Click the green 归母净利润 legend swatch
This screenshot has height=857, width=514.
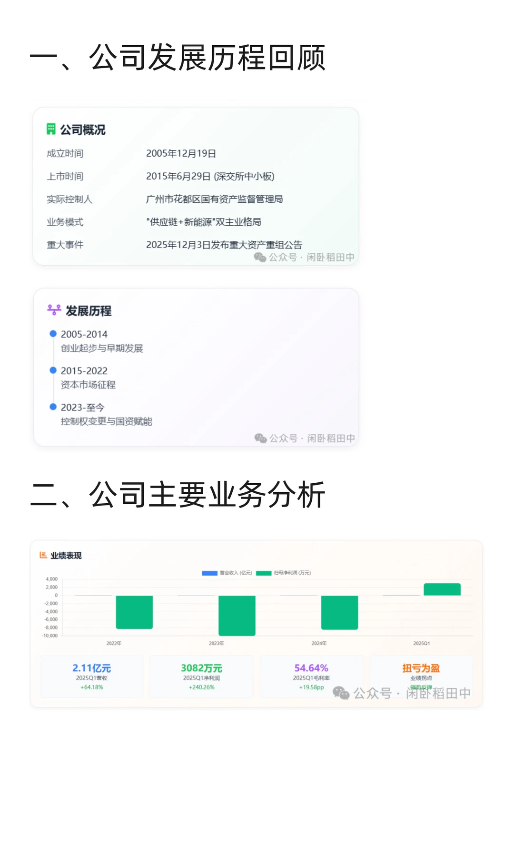click(x=264, y=573)
